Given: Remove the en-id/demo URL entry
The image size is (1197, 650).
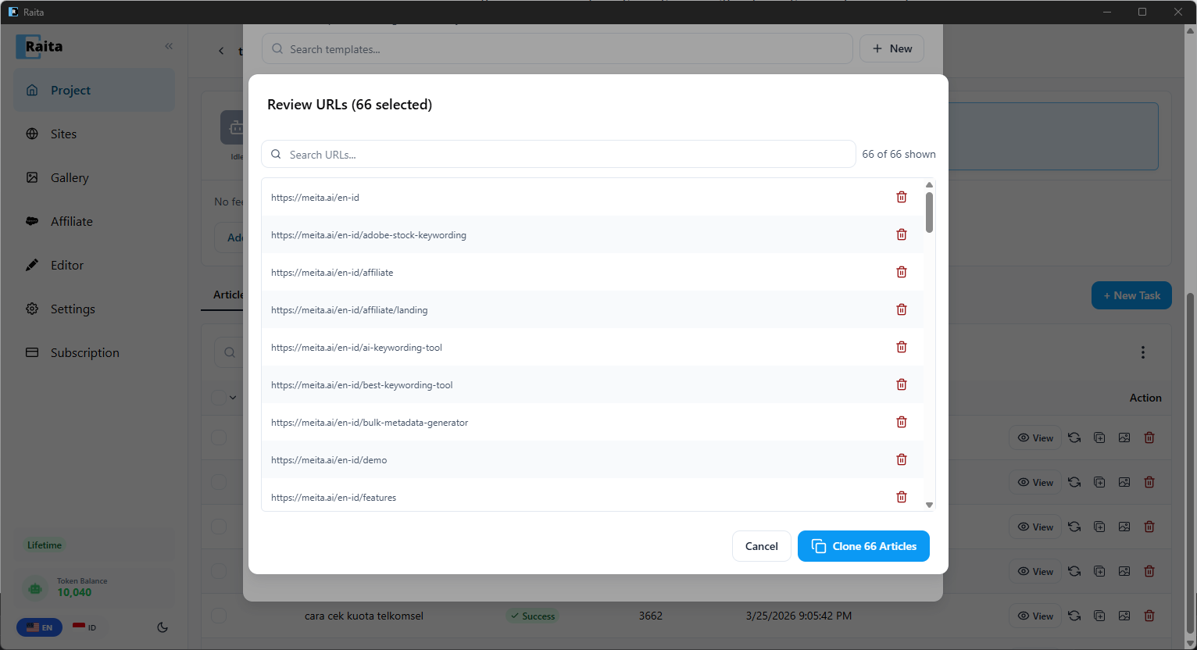Looking at the screenshot, I should [x=902, y=459].
